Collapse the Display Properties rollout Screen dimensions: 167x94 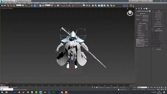[x=159, y=31]
